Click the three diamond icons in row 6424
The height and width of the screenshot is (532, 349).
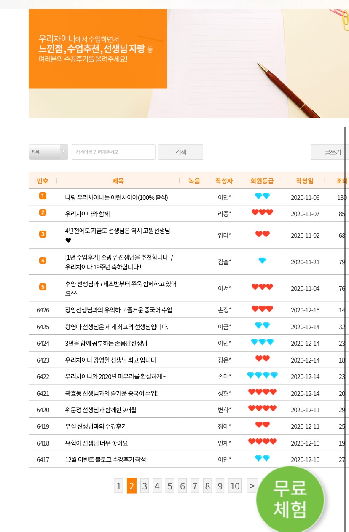point(262,342)
